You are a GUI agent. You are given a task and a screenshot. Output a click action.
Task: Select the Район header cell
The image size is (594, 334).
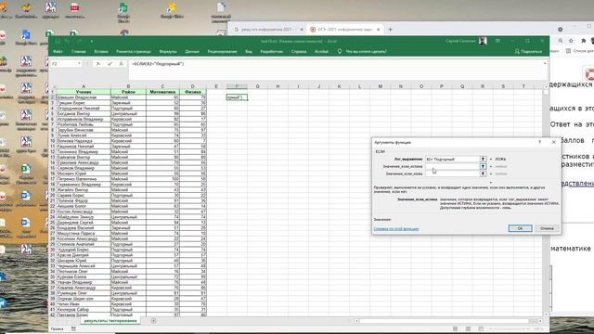pos(128,92)
